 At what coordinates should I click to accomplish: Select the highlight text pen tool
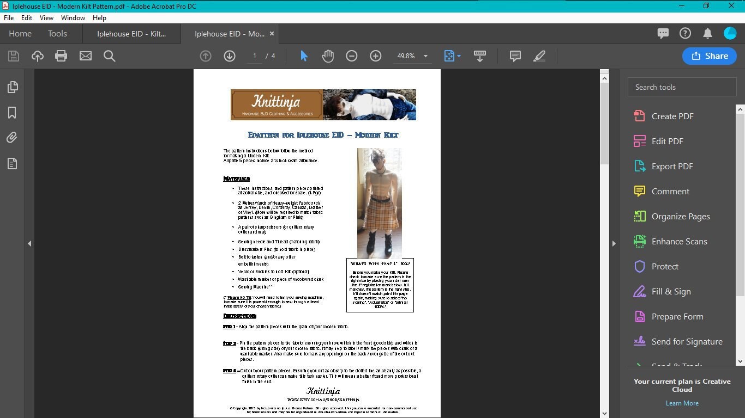click(539, 56)
